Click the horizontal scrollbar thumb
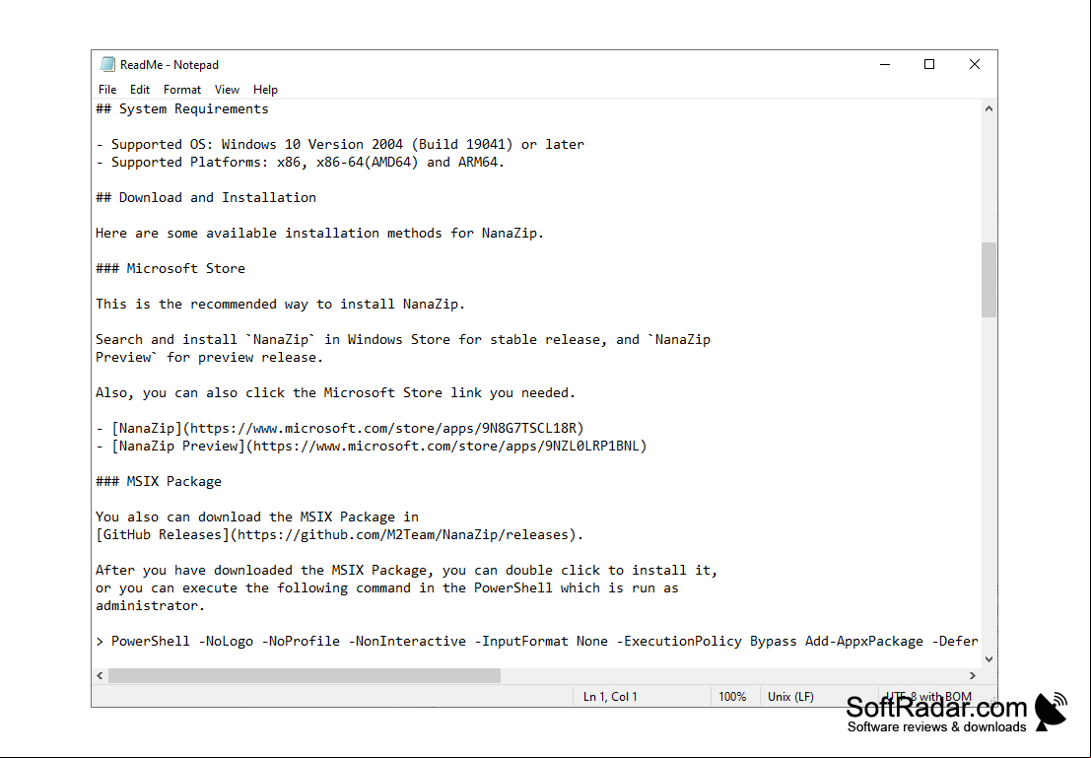Viewport: 1091px width, 758px height. (305, 676)
